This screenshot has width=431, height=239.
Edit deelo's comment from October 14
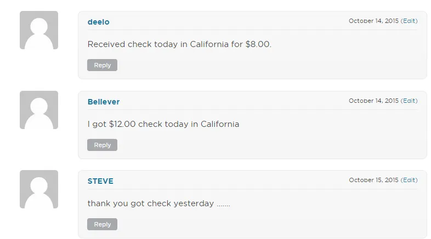click(x=409, y=21)
